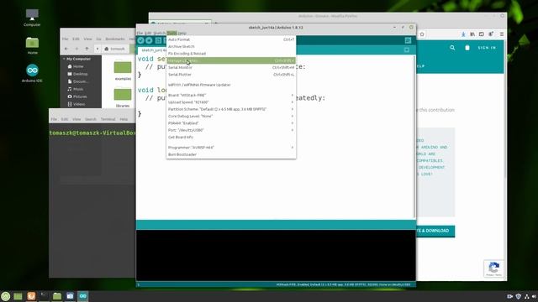Viewport: 538px width, 302px height.
Task: Expand Upload Speed "921600" submenu
Action: tap(231, 102)
